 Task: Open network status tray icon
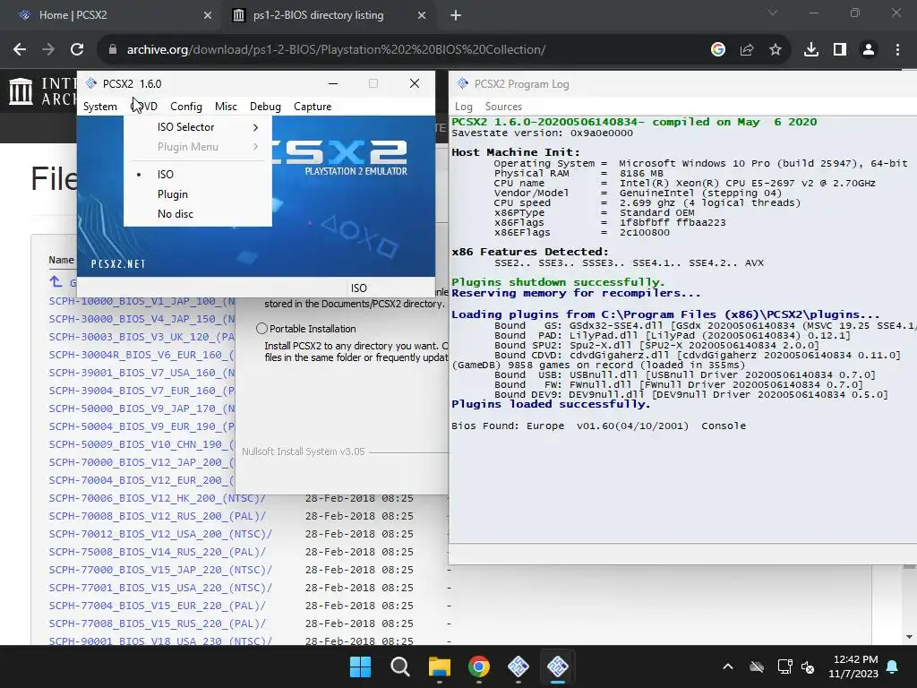784,666
